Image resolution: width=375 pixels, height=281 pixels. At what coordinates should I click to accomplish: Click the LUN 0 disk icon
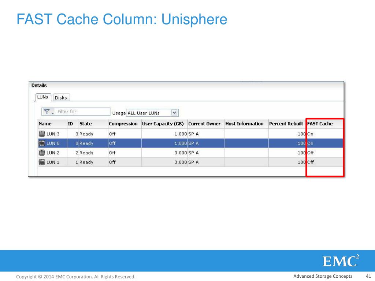click(x=42, y=143)
